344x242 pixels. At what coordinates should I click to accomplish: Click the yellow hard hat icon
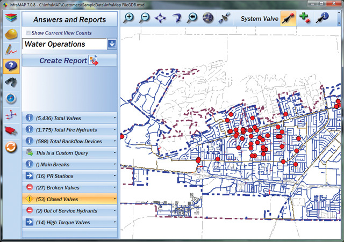pyautogui.click(x=11, y=34)
